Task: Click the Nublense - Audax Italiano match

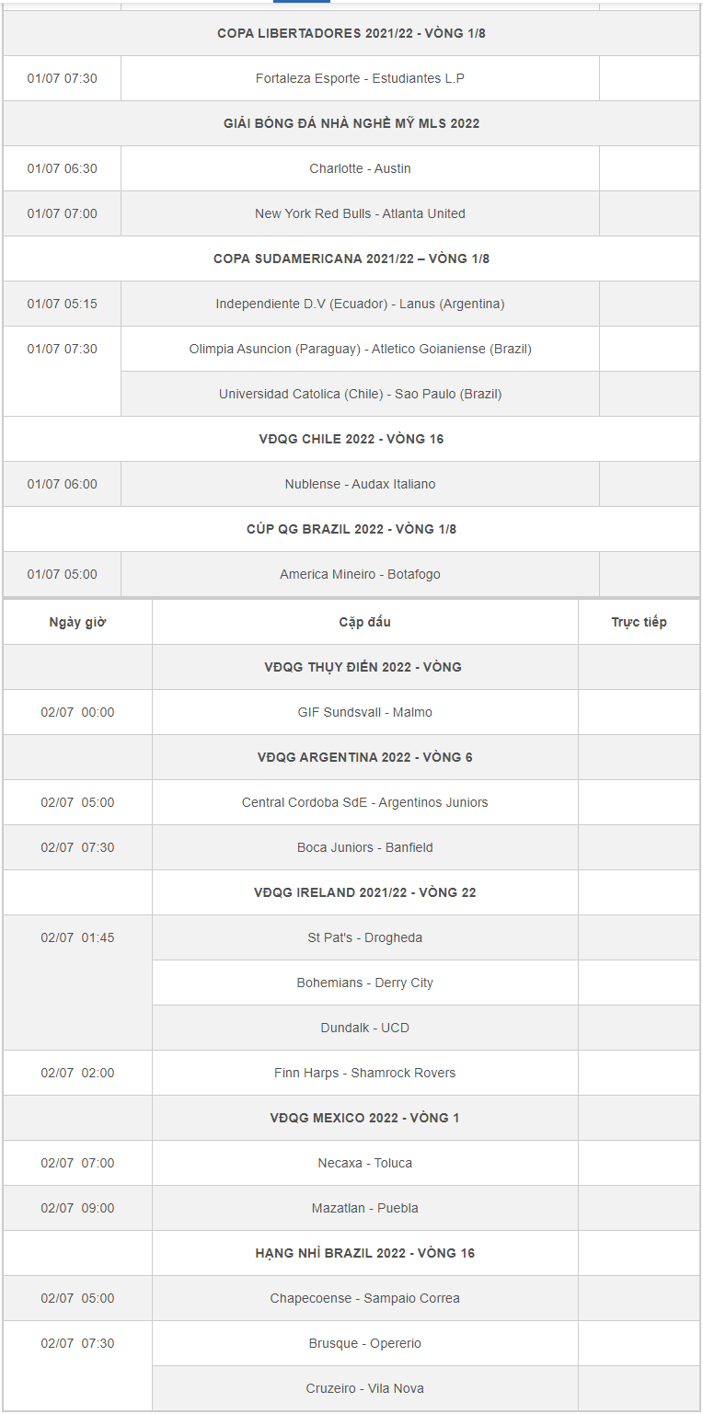Action: 360,484
